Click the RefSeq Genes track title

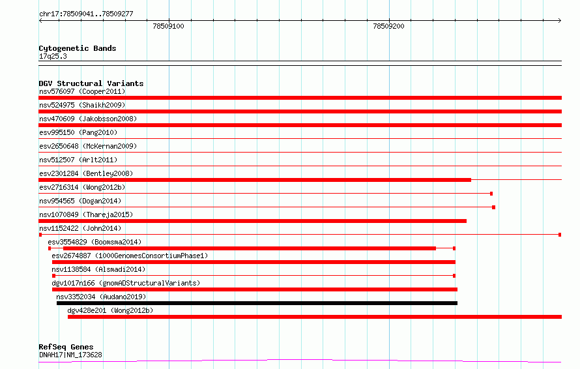[x=66, y=347]
